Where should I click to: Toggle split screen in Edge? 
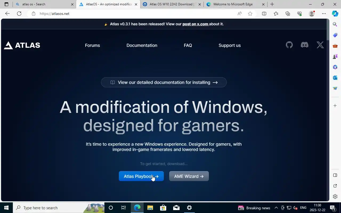coord(264,14)
